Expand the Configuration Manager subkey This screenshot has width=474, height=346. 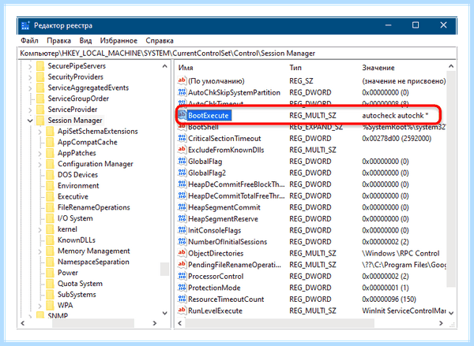[40, 165]
